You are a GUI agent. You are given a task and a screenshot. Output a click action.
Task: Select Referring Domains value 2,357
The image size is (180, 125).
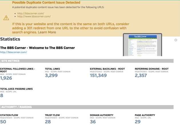[x=141, y=75]
